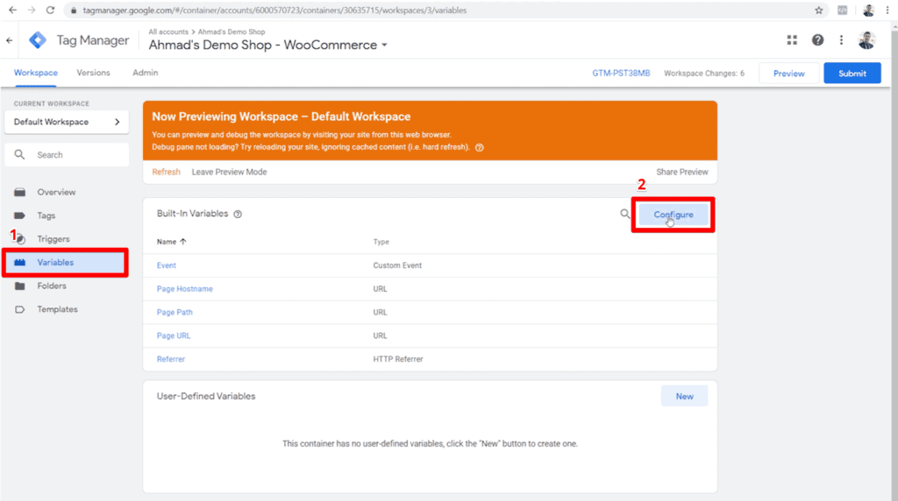Click the back arrow beside Tag Manager logo
The height and width of the screenshot is (501, 898).
[x=9, y=40]
